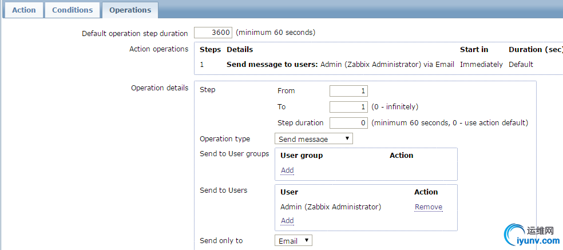This screenshot has width=563, height=250.
Task: Open the Send only to Email dropdown
Action: [294, 241]
